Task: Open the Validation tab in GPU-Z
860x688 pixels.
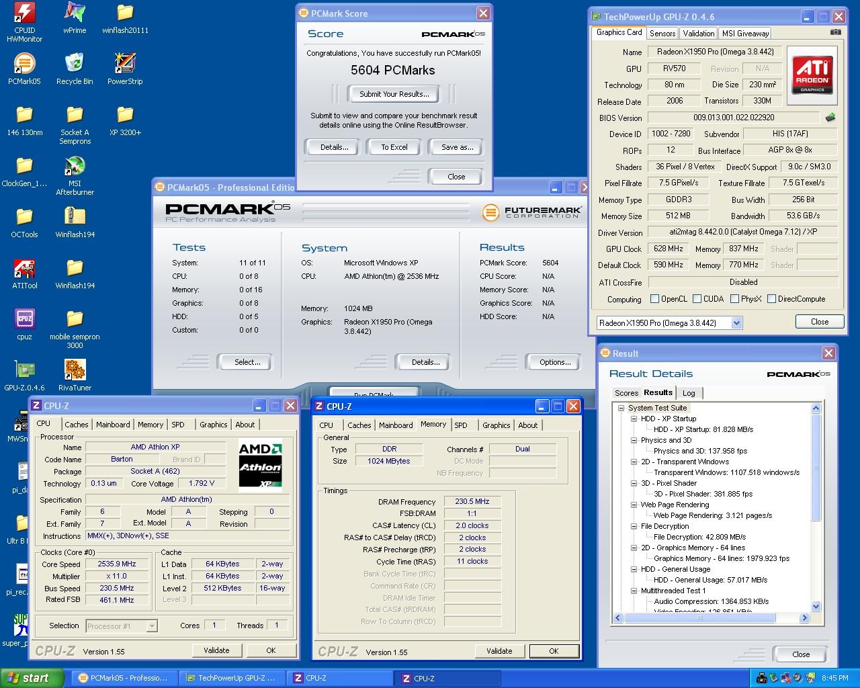Action: tap(699, 34)
